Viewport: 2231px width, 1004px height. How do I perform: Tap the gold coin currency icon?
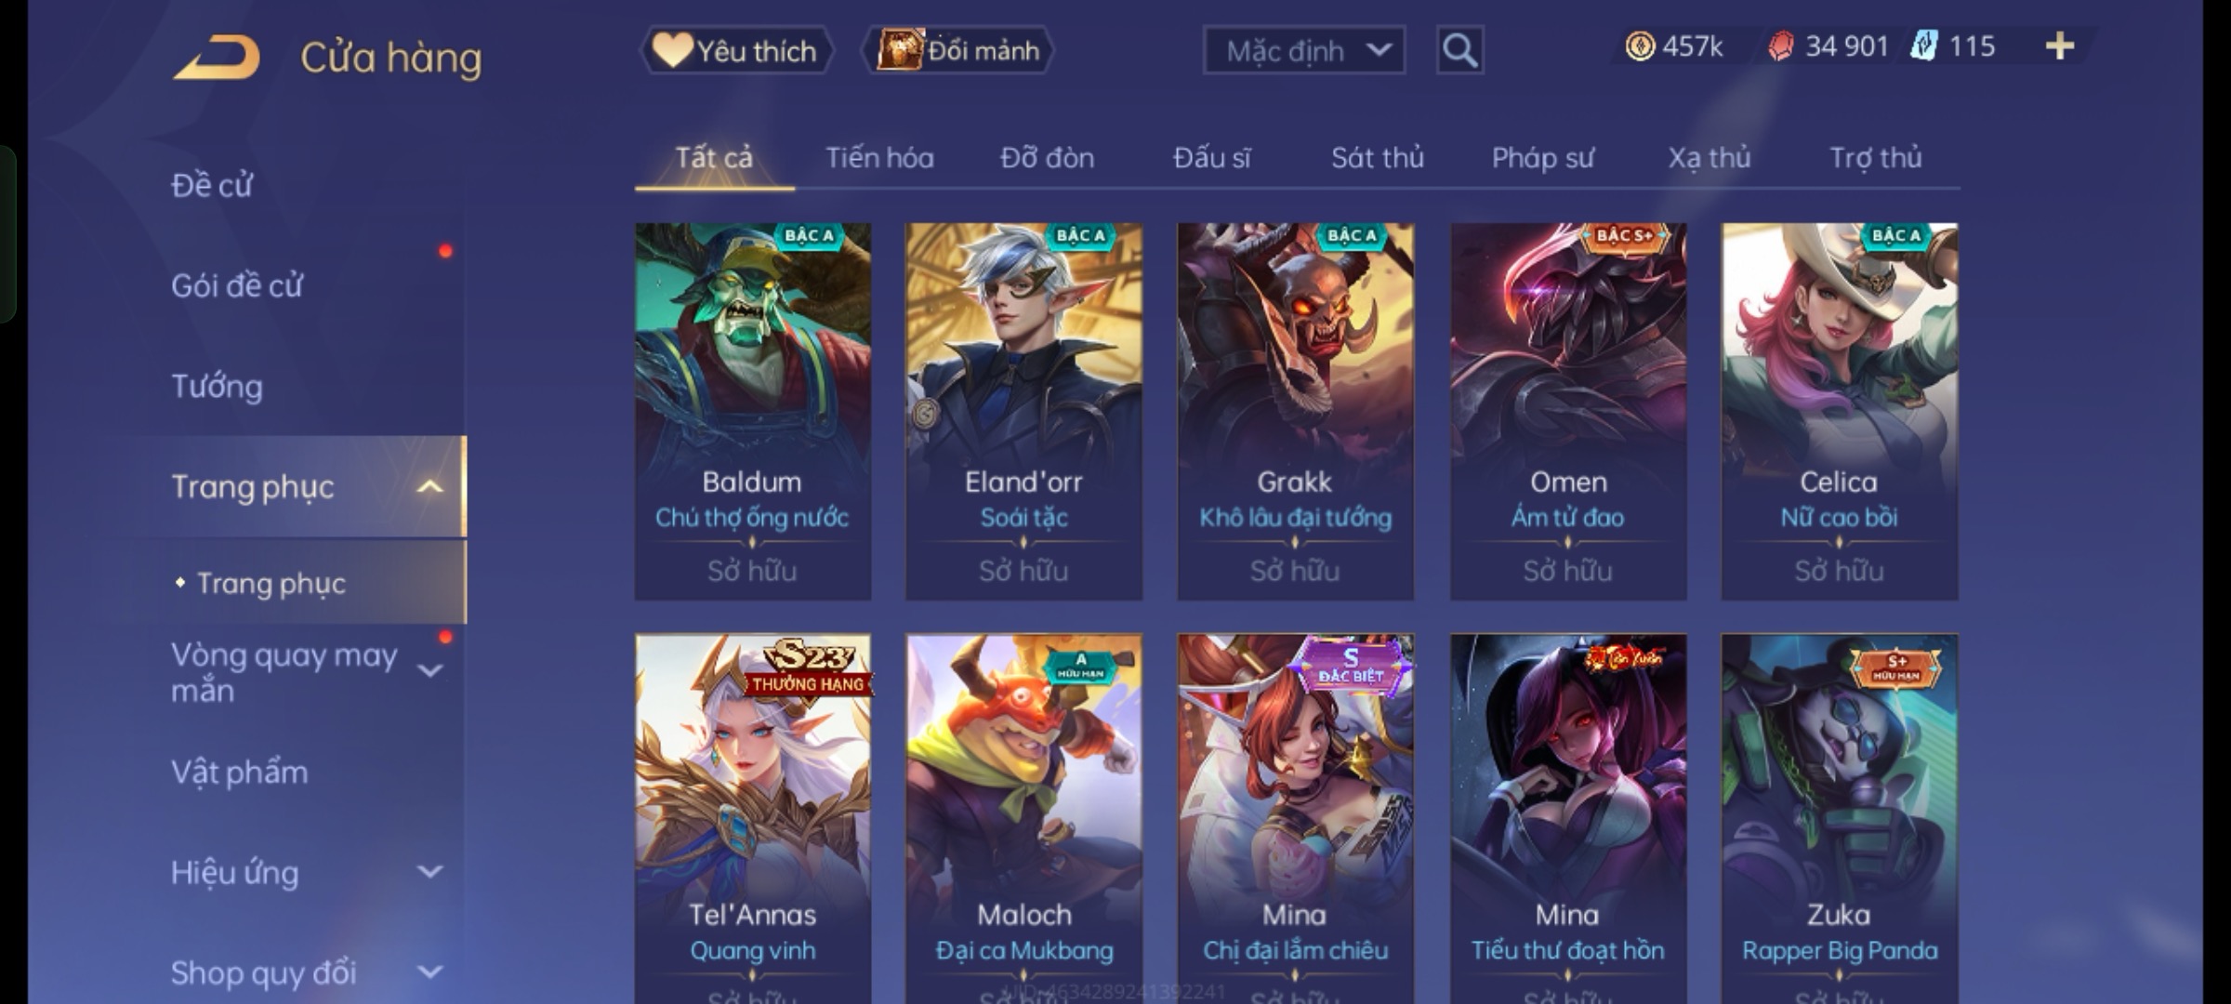coord(1640,46)
